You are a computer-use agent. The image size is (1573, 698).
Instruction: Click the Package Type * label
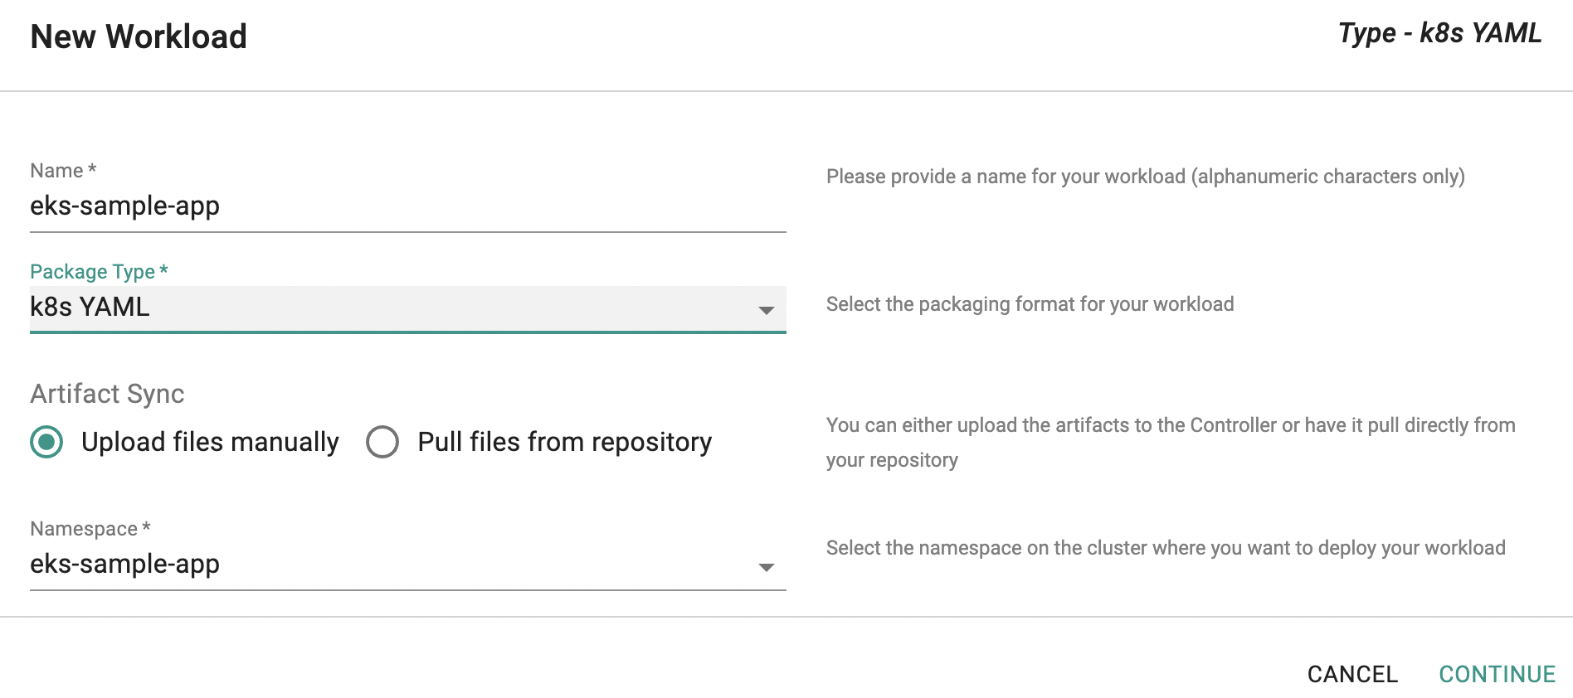click(100, 272)
